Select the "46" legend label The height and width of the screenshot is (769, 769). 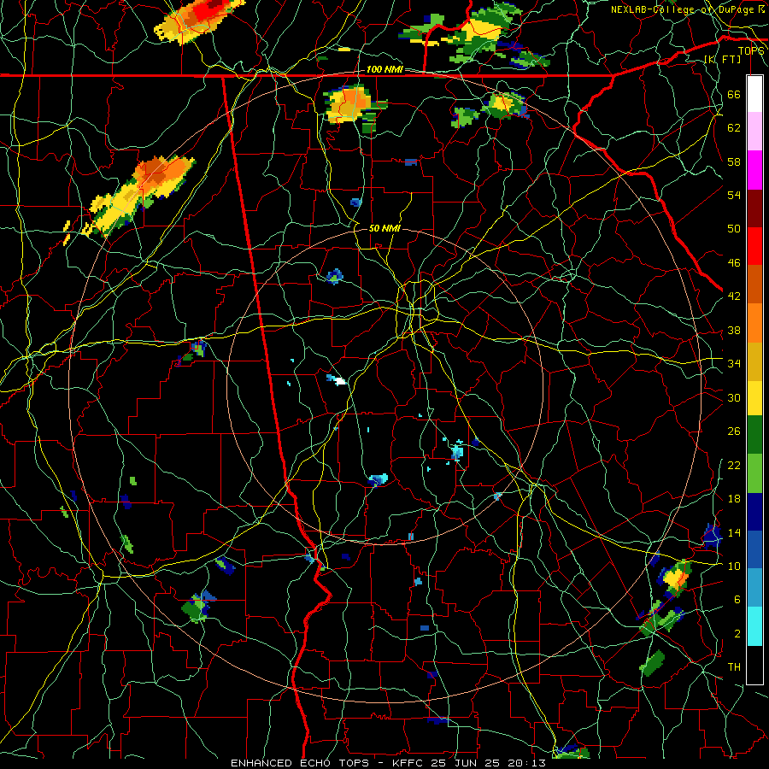(x=734, y=263)
